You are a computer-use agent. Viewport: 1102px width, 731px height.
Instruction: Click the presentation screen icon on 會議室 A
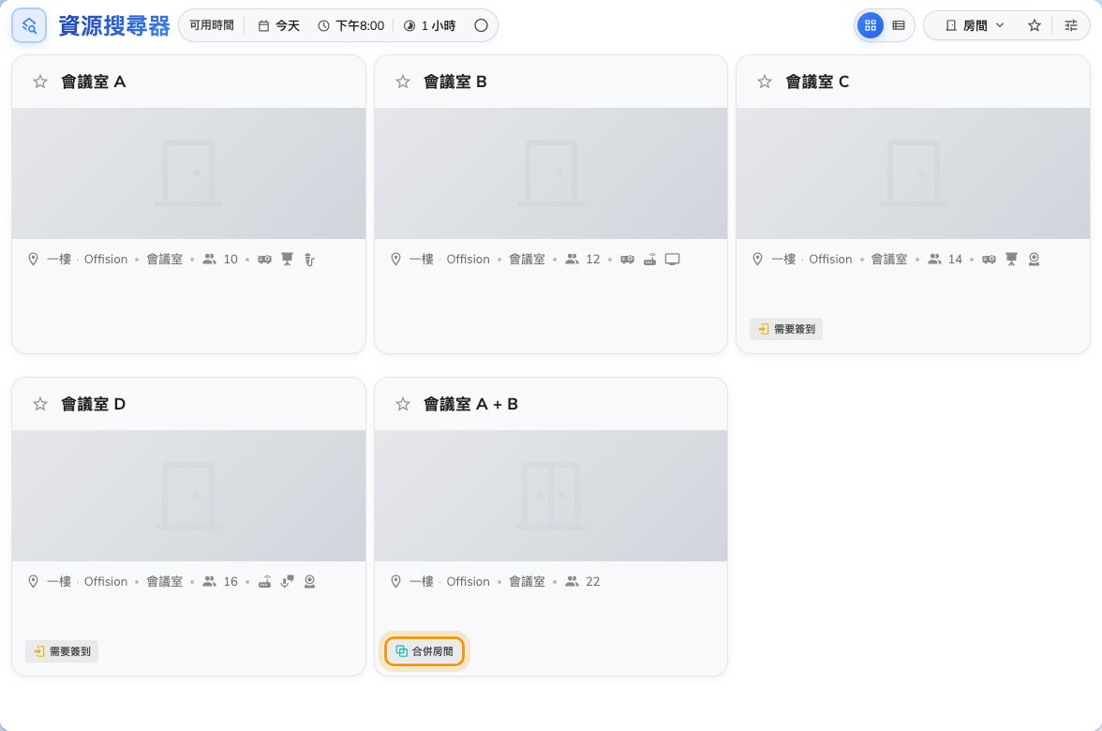click(287, 260)
